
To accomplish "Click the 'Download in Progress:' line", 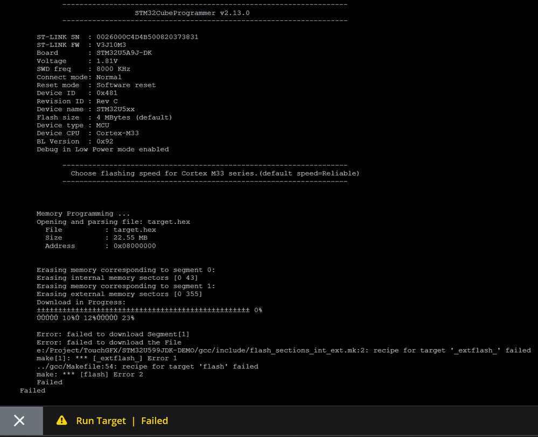I will pyautogui.click(x=81, y=302).
